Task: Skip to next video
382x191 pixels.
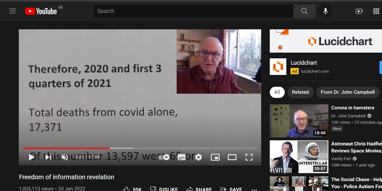Action: pyautogui.click(x=48, y=157)
